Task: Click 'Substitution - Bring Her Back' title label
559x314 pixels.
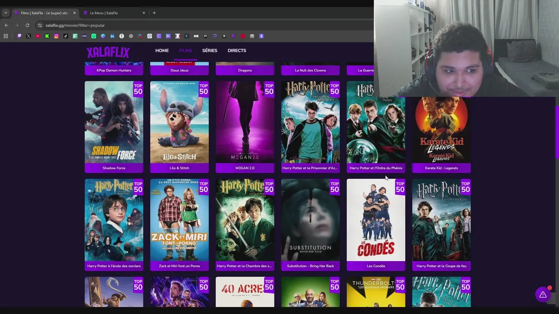Action: pos(311,266)
